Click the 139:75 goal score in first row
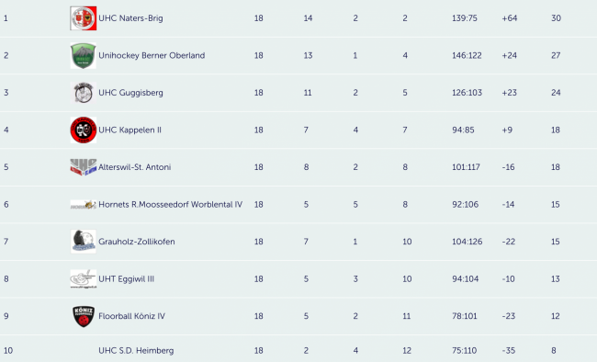The width and height of the screenshot is (597, 362). 465,17
